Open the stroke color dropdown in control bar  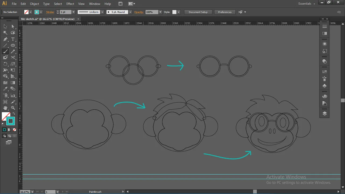click(x=41, y=12)
